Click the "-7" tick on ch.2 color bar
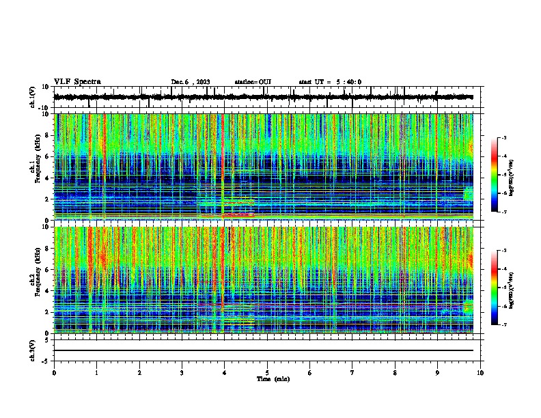541x418 pixels. (x=504, y=324)
